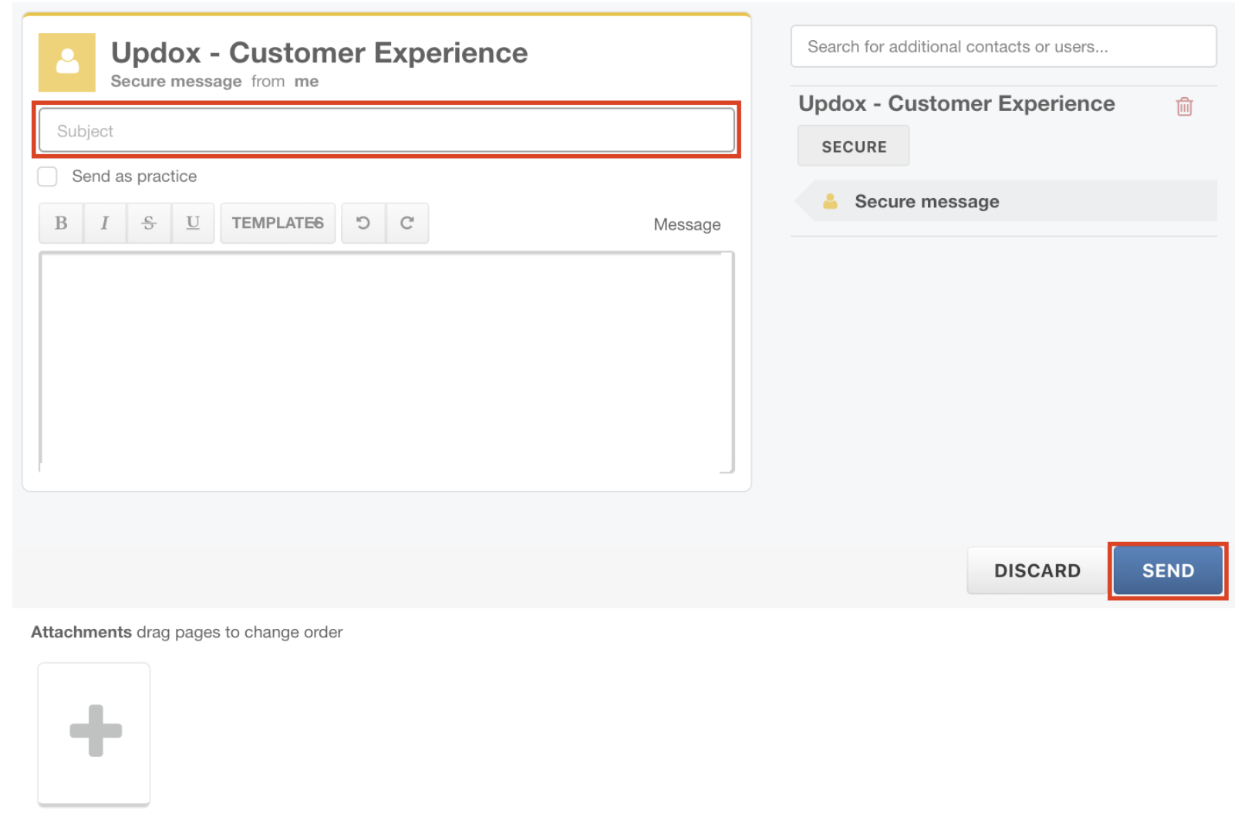Redo the last undone edit
The height and width of the screenshot is (817, 1248).
(407, 224)
